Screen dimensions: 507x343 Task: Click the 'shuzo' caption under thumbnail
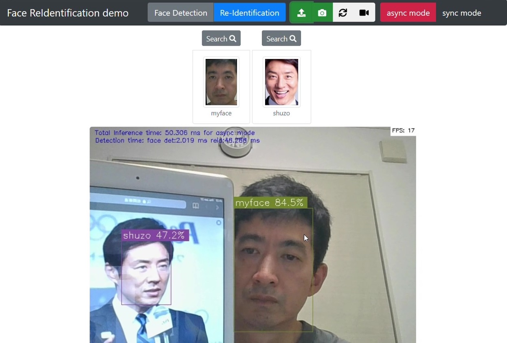point(281,113)
